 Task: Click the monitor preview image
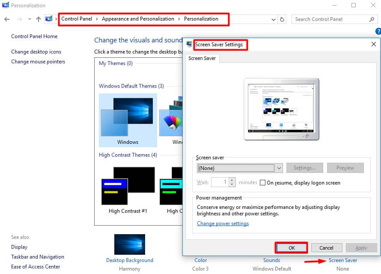[x=281, y=109]
